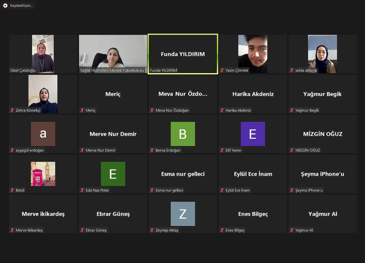
Task: Select muted mic icon on Zehra Köstekçi tile
Action: tap(12, 110)
